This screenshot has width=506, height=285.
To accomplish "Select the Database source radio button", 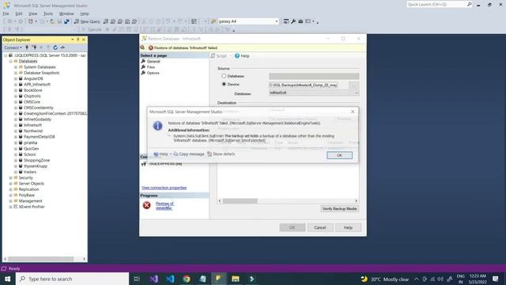I will point(224,76).
